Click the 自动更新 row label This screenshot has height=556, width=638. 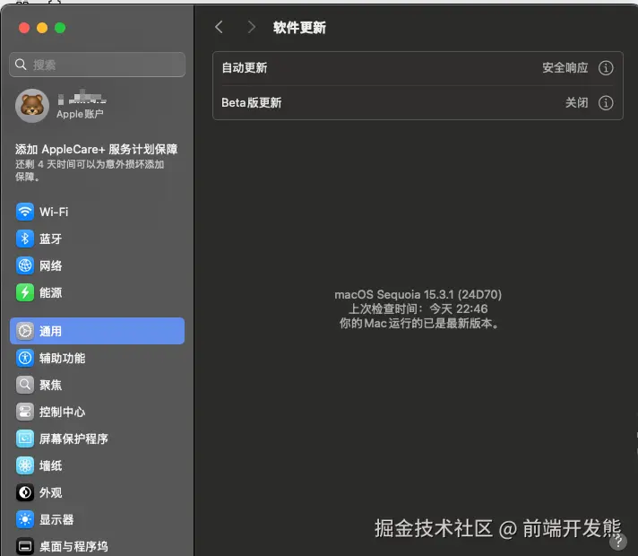[x=244, y=67]
